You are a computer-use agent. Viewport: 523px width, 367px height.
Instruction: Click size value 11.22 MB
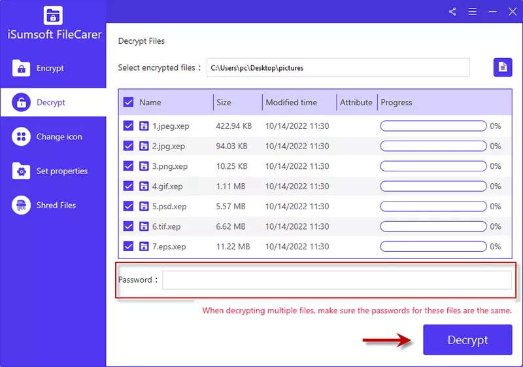coord(233,247)
